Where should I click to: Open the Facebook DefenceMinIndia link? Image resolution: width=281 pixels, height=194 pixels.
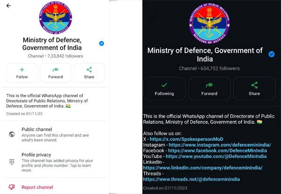point(217,151)
